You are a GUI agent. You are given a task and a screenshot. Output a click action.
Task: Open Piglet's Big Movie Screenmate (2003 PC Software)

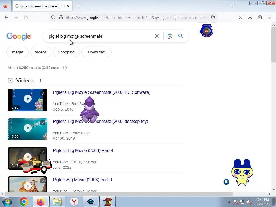pos(102,92)
